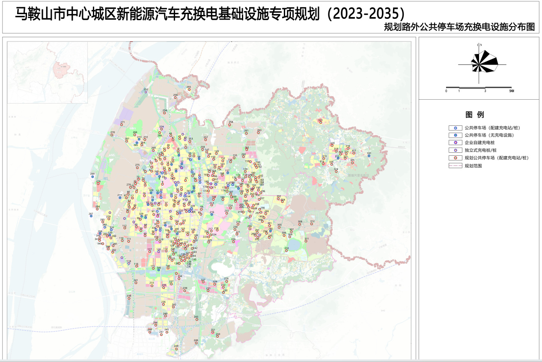The height and width of the screenshot is (362, 542).
Task: Click marker 289 on the west riverbank
Action: pyautogui.click(x=92, y=176)
